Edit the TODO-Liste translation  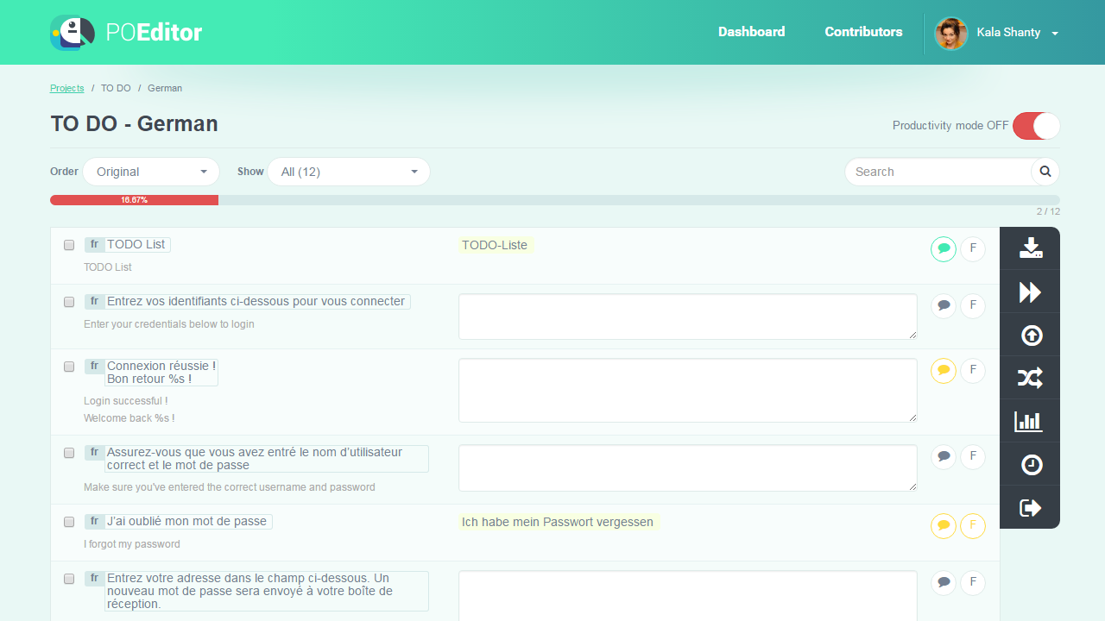[x=495, y=245]
